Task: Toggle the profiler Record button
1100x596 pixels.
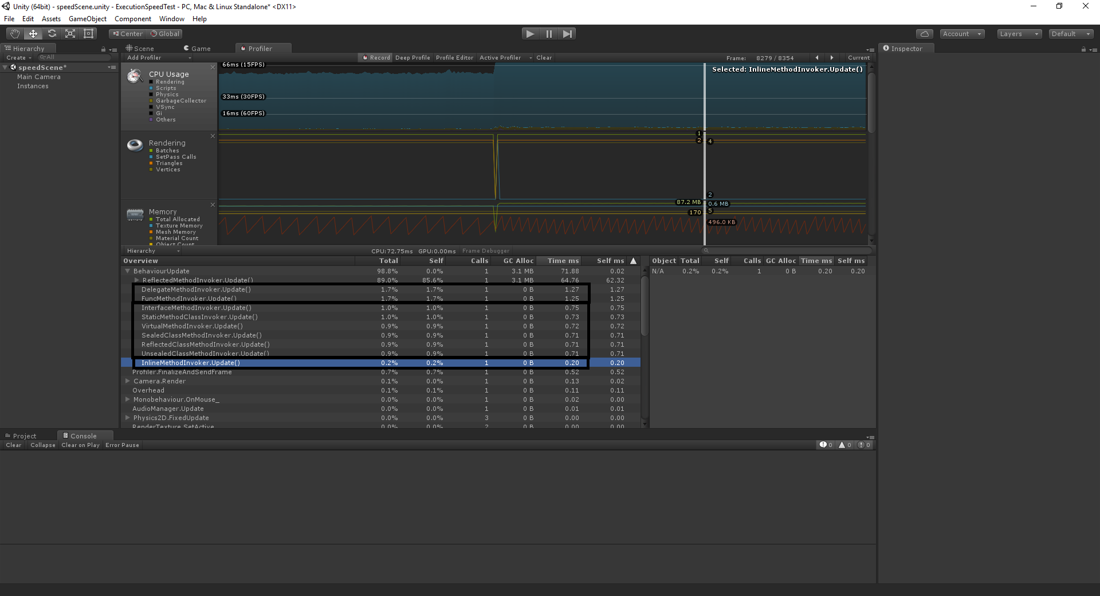Action: tap(376, 58)
